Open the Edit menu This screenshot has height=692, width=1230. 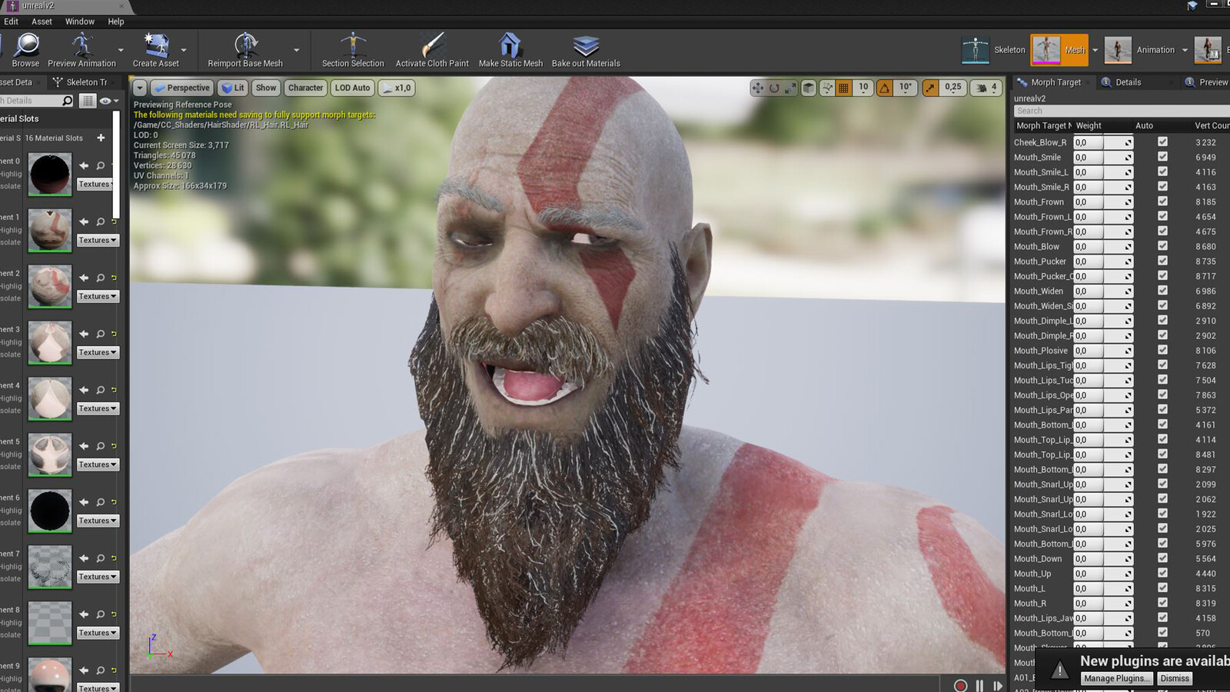11,22
